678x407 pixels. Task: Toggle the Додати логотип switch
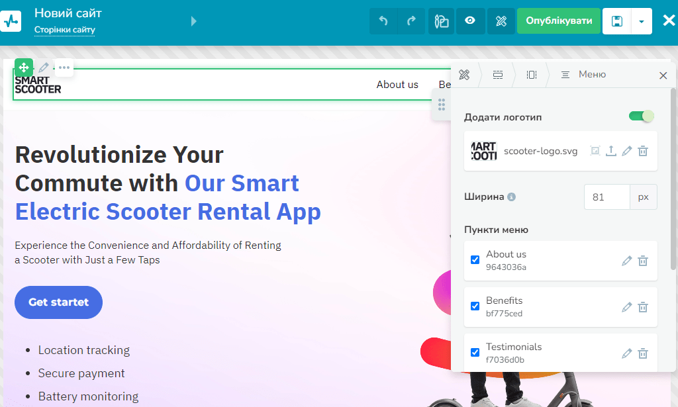point(640,116)
